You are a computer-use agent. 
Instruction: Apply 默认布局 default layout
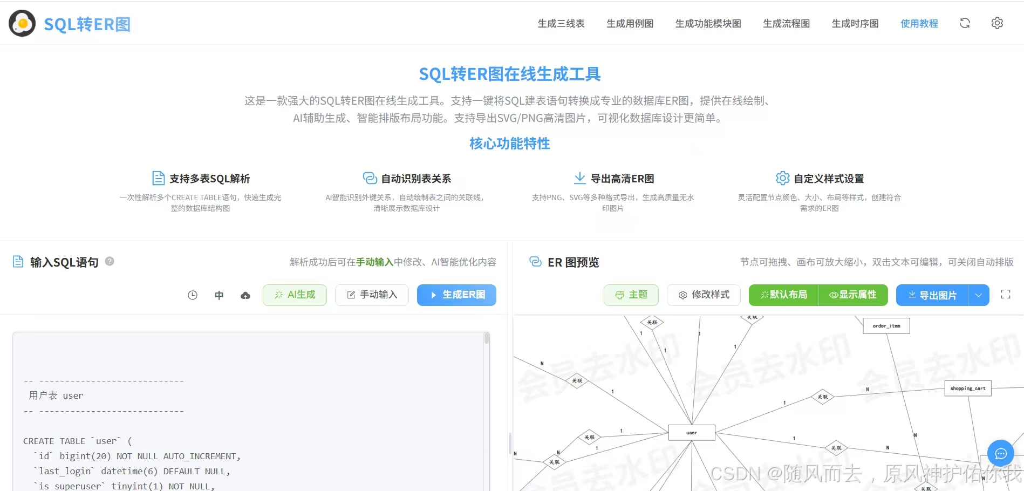pyautogui.click(x=783, y=295)
